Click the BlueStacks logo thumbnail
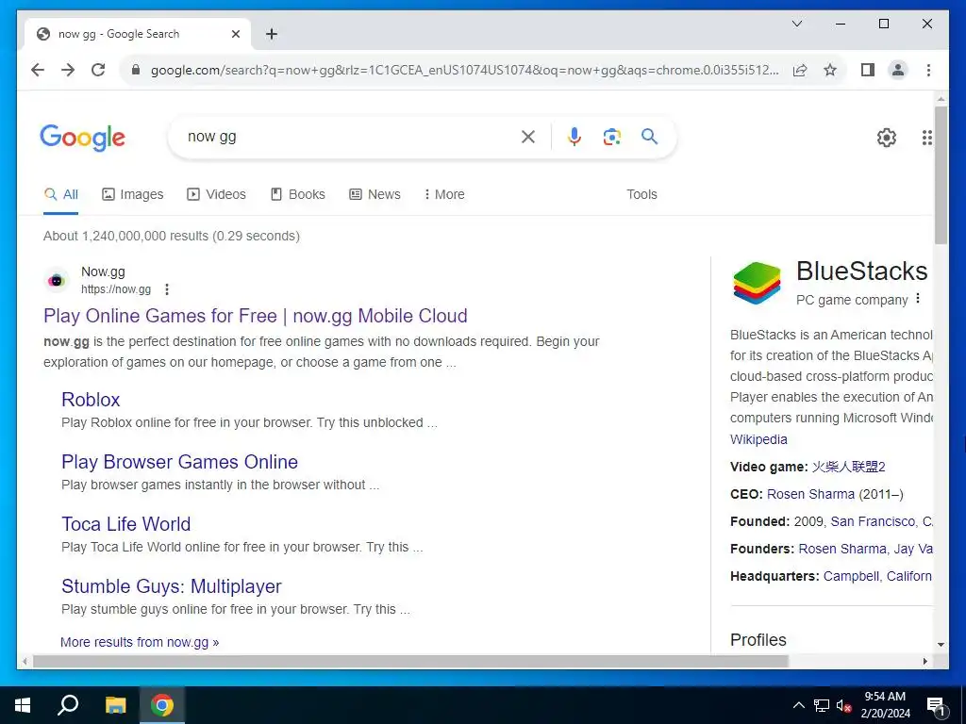 pyautogui.click(x=757, y=283)
